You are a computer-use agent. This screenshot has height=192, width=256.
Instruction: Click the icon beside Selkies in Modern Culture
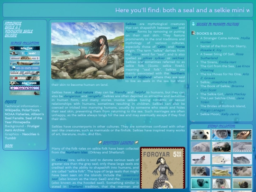(193, 24)
